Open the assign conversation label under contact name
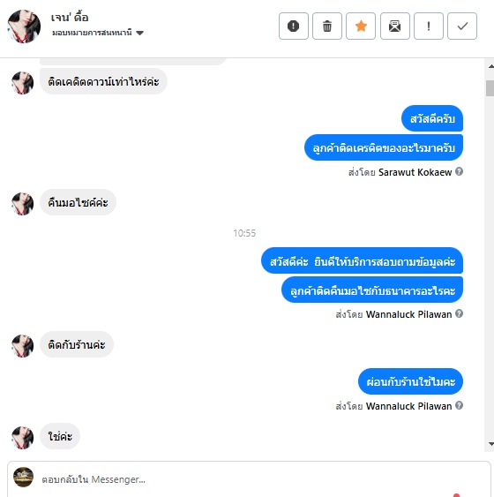The height and width of the screenshot is (497, 494). pyautogui.click(x=92, y=33)
